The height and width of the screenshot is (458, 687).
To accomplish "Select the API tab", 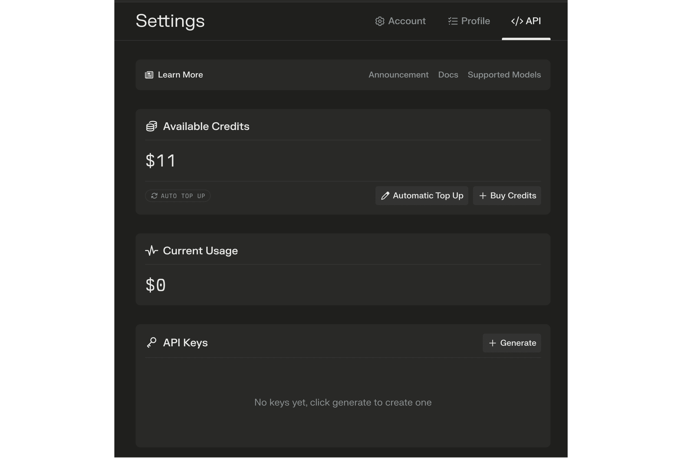I will pyautogui.click(x=526, y=21).
